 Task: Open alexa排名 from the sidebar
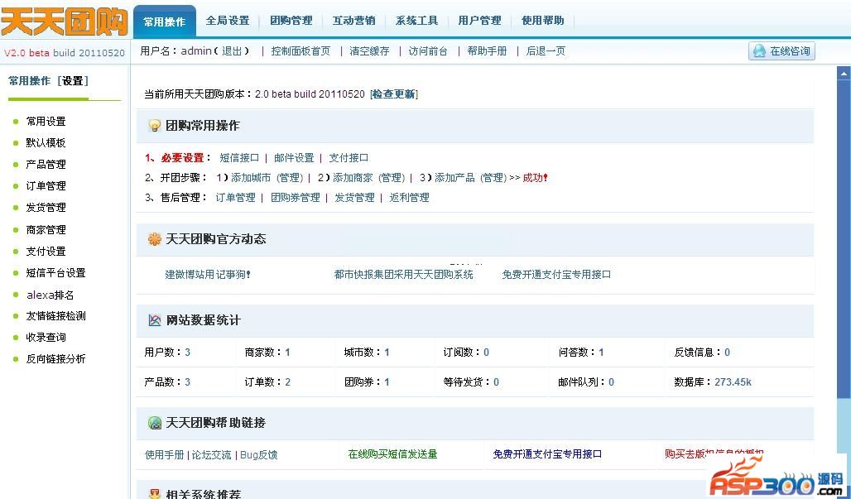pos(50,295)
